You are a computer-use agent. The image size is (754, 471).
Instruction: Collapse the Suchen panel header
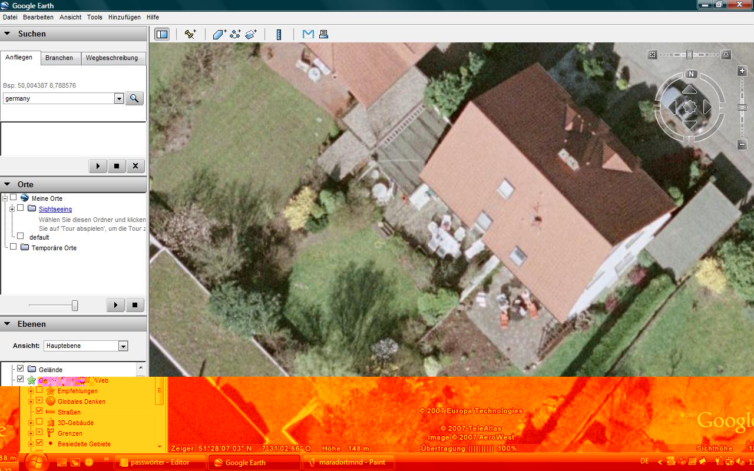(7, 34)
